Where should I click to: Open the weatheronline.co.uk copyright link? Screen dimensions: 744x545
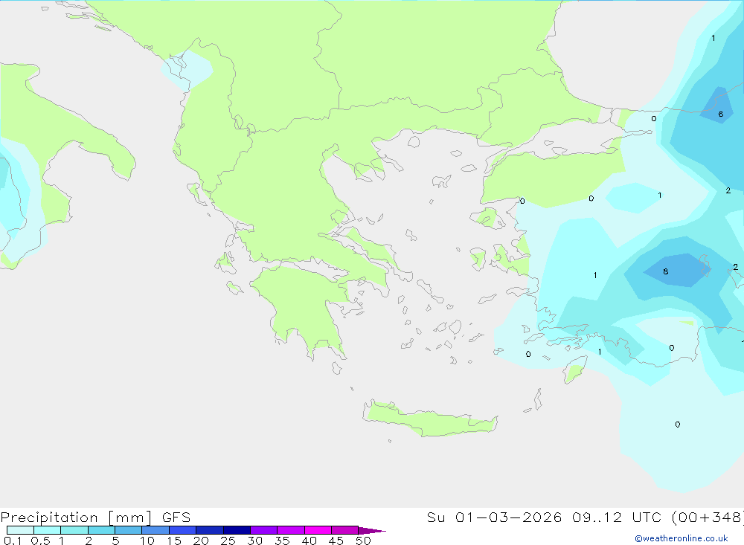click(682, 538)
